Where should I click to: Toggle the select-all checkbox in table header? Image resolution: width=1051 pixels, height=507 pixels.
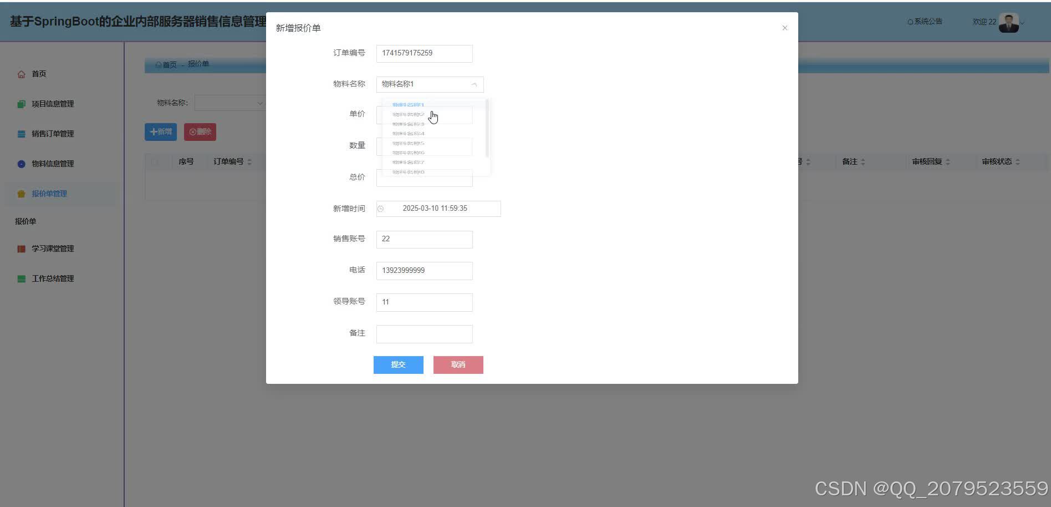point(155,162)
